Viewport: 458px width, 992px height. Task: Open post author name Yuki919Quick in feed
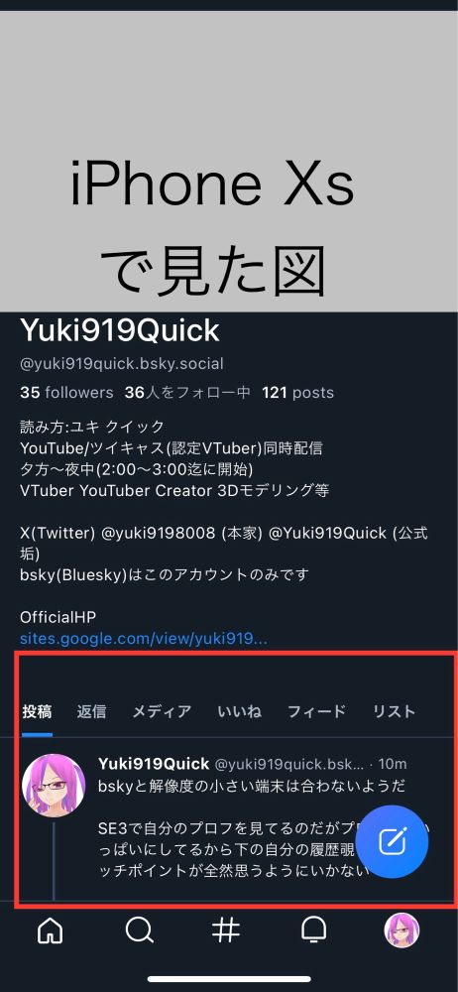tap(154, 764)
